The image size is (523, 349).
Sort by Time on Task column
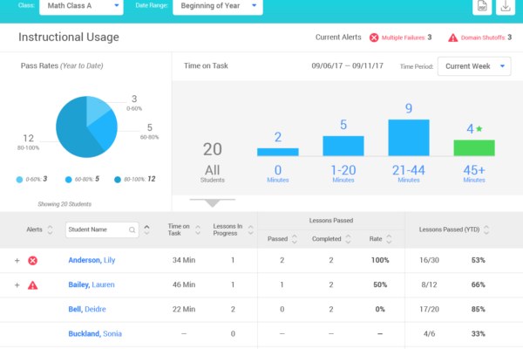click(x=198, y=229)
